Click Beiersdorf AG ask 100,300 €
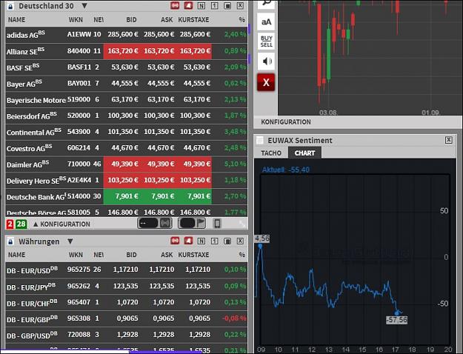The width and height of the screenshot is (463, 354). (159, 116)
